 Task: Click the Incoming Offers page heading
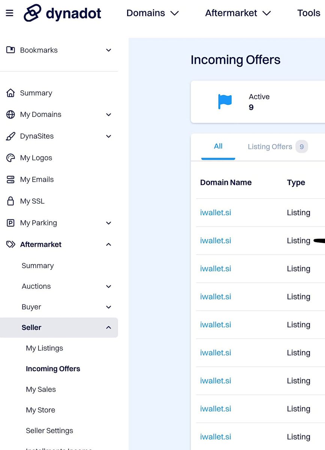[x=235, y=60]
